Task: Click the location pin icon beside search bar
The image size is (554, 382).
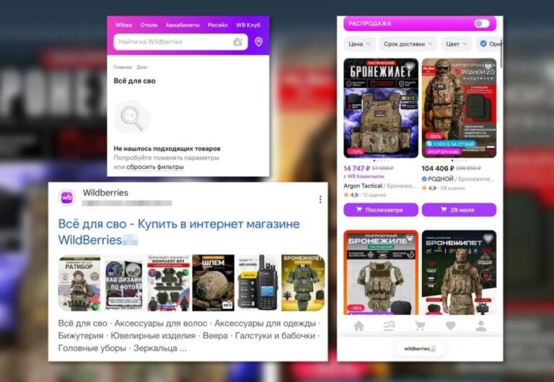Action: [x=259, y=42]
